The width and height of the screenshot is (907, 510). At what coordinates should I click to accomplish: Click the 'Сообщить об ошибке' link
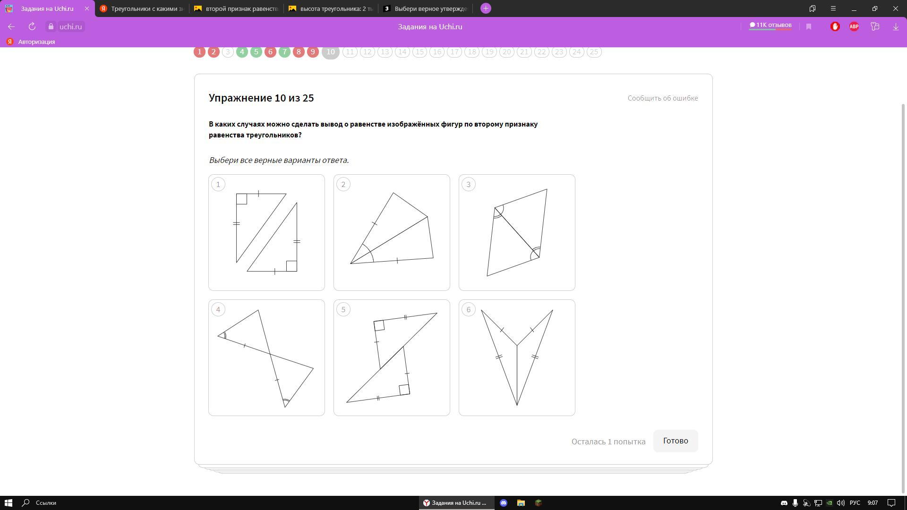pos(662,98)
